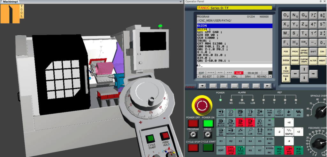The height and width of the screenshot is (157, 327).
Task: Open PROG screen function key
Action: point(295,52)
